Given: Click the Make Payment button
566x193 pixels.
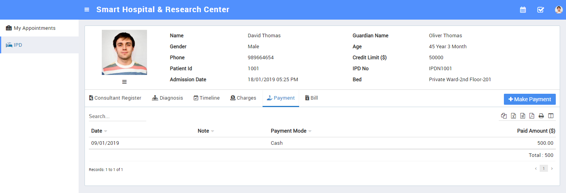Looking at the screenshot, I should click(529, 99).
